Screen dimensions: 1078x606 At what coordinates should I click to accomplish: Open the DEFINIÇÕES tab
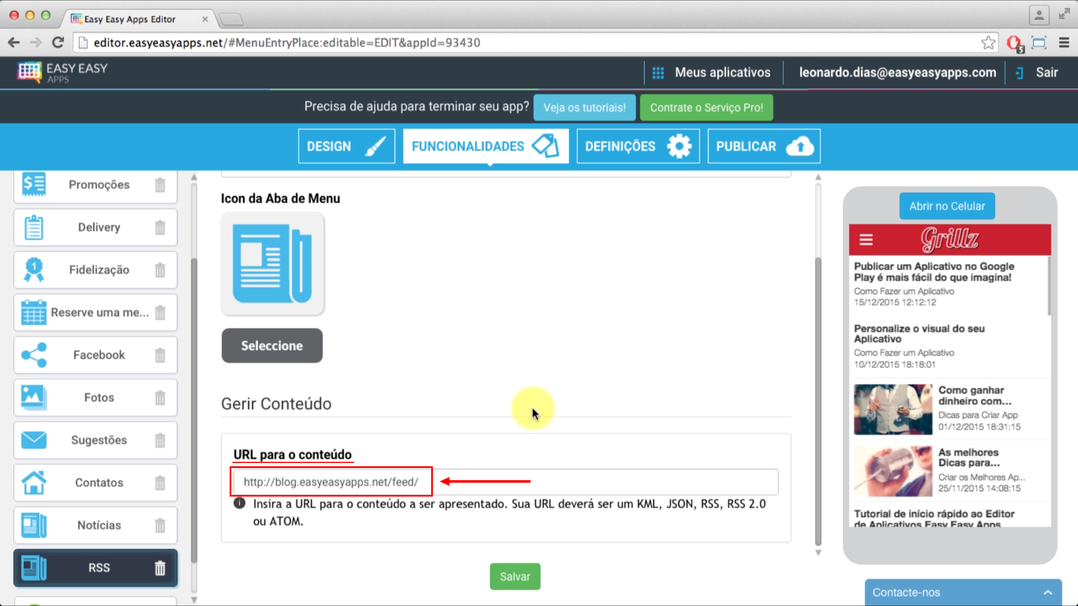(637, 146)
